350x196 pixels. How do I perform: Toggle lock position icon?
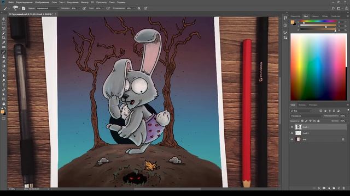[310, 121]
